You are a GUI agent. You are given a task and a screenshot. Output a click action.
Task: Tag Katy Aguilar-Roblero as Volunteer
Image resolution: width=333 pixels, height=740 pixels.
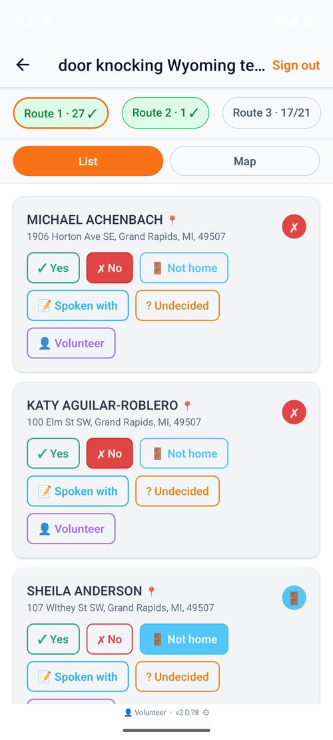pos(71,529)
